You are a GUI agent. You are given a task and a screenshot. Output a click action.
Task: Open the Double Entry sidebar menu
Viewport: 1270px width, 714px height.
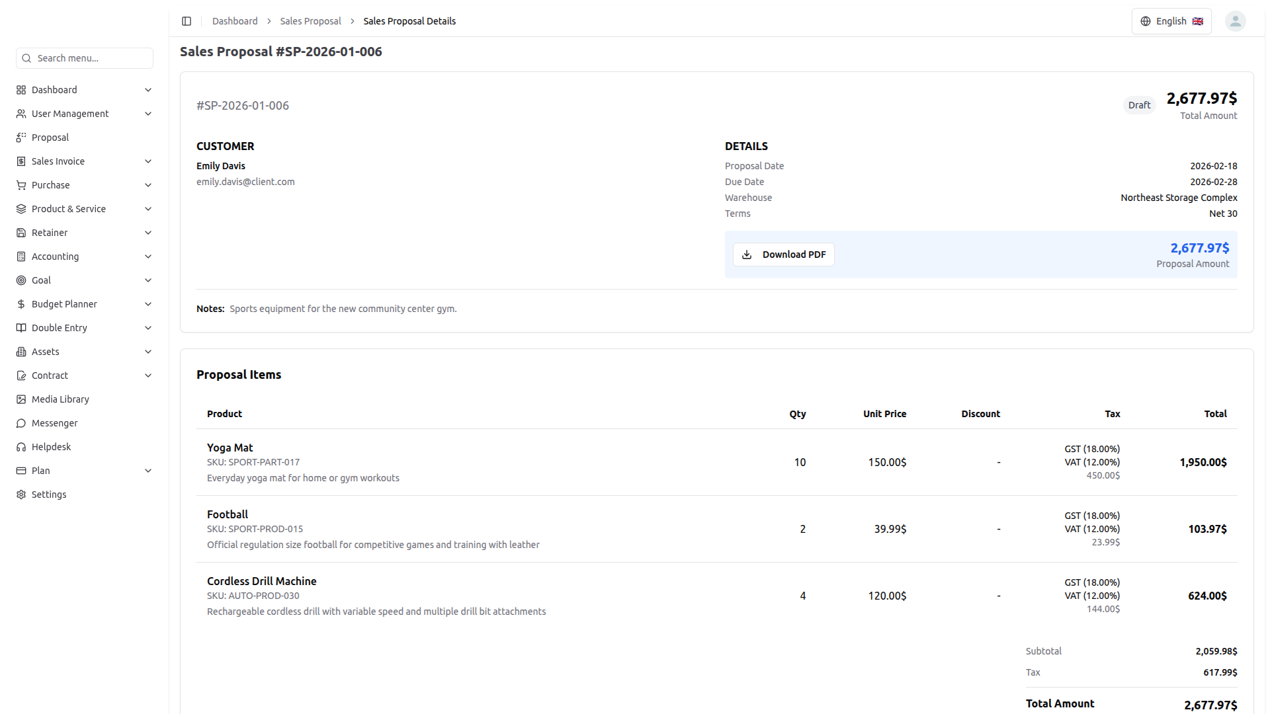[60, 328]
